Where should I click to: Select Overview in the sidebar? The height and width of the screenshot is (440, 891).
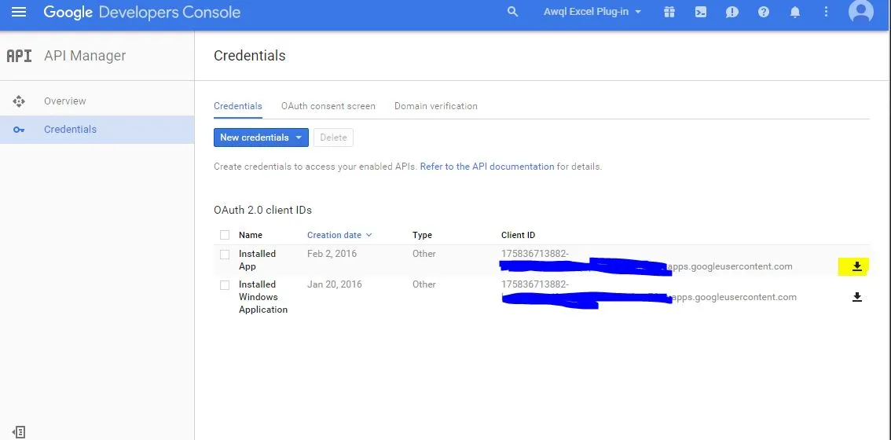pyautogui.click(x=97, y=101)
